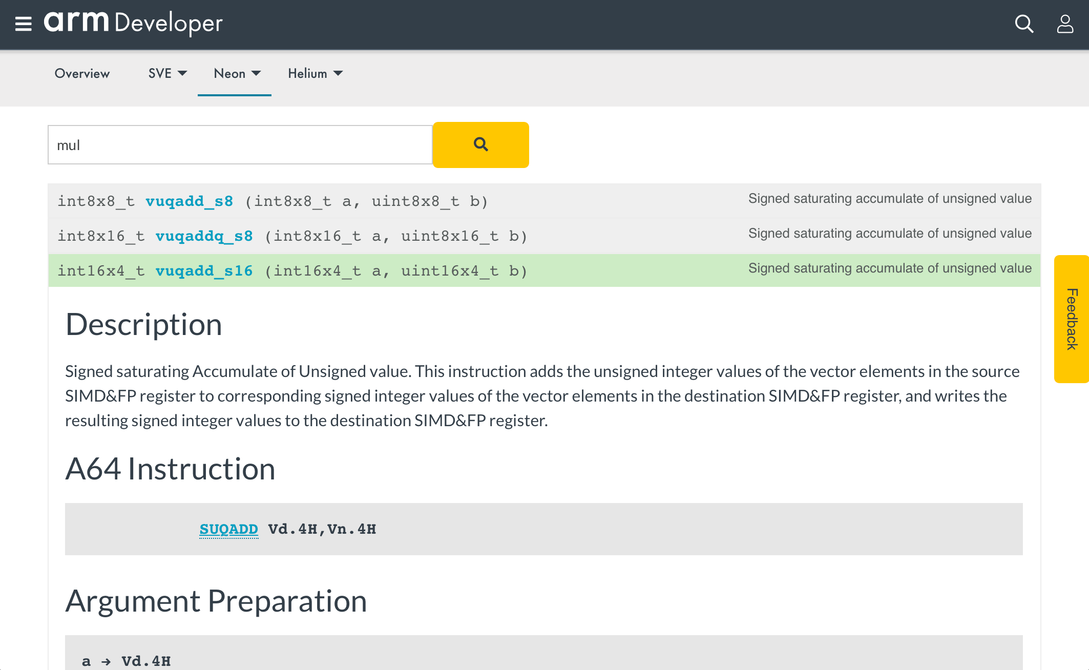Open the yellow Feedback side tab

tap(1071, 319)
